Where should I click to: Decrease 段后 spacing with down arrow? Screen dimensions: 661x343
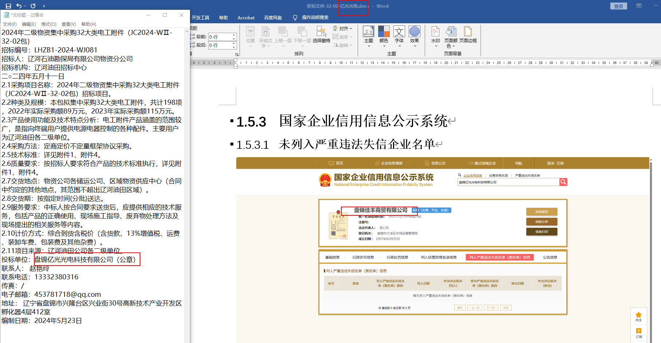pyautogui.click(x=234, y=47)
